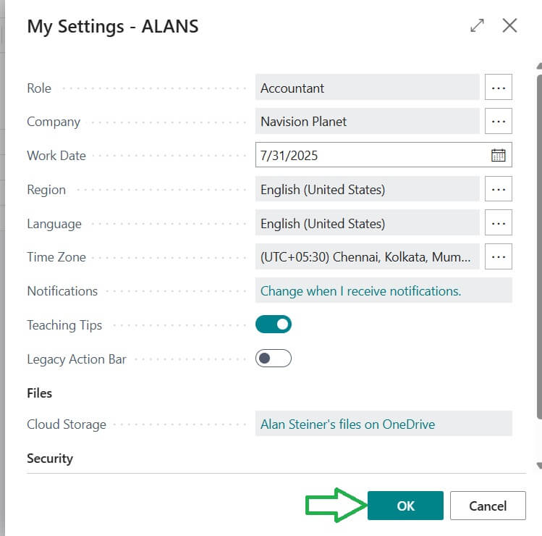
Task: Click the Company field showing Navision Planet
Action: click(367, 121)
